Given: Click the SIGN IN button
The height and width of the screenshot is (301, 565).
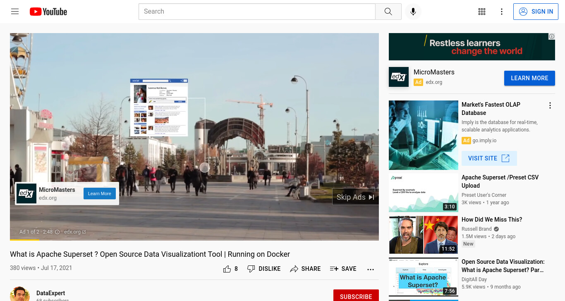Looking at the screenshot, I should pyautogui.click(x=536, y=12).
